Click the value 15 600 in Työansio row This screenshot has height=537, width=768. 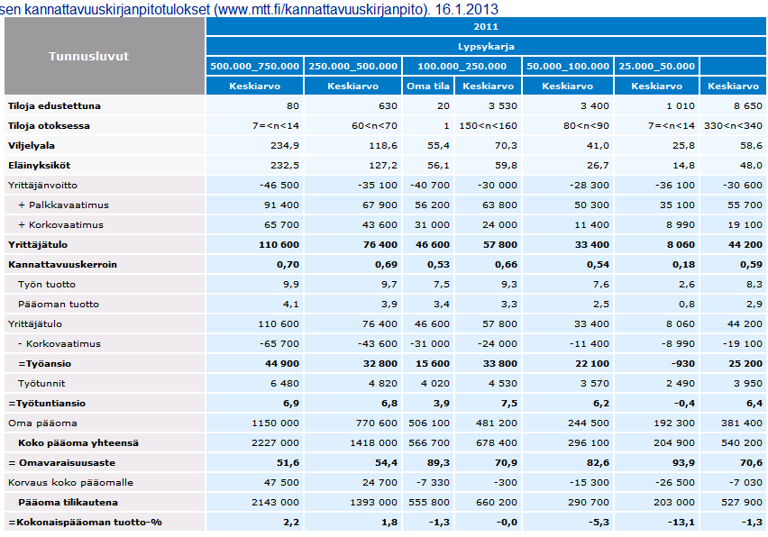coord(433,364)
